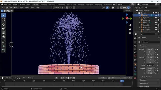Switch to the Shading workspace tab
Image resolution: width=161 pixels, height=90 pixels.
click(x=81, y=5)
